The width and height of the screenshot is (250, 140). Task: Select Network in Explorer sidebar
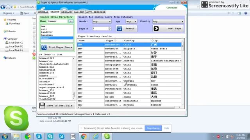(10, 58)
